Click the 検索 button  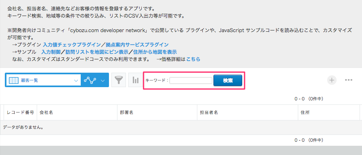[x=228, y=80]
